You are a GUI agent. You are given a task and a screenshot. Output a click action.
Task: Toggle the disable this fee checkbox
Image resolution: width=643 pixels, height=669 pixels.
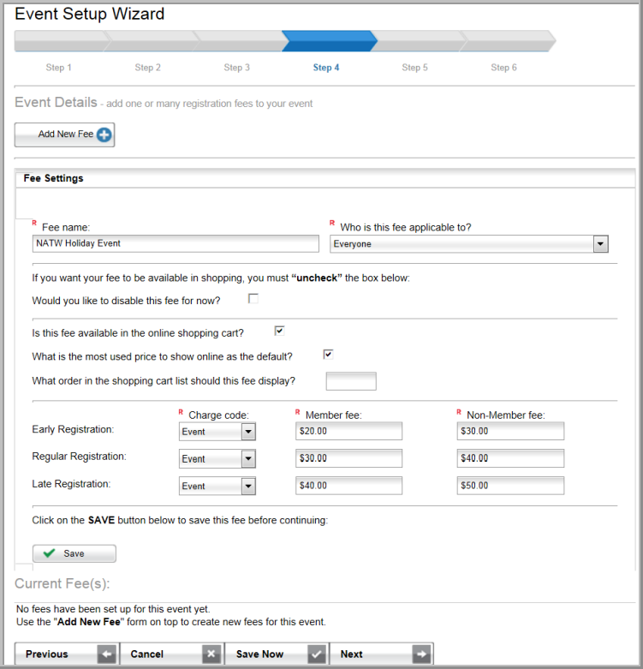(253, 299)
